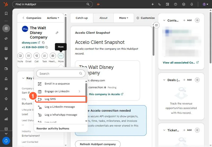The width and height of the screenshot is (212, 147).
Task: Click the More activity button
Action: pyautogui.click(x=61, y=56)
